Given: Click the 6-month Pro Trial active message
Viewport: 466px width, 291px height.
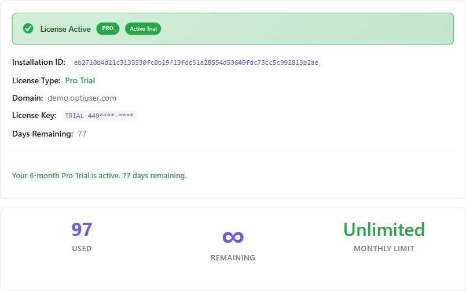Looking at the screenshot, I should tap(99, 175).
